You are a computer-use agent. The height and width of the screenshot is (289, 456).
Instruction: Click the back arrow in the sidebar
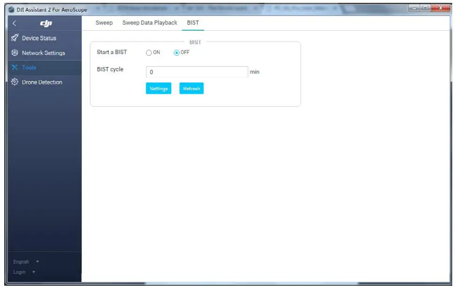(x=14, y=23)
